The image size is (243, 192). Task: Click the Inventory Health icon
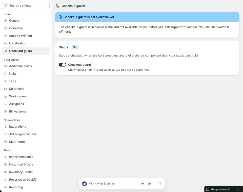(6, 172)
